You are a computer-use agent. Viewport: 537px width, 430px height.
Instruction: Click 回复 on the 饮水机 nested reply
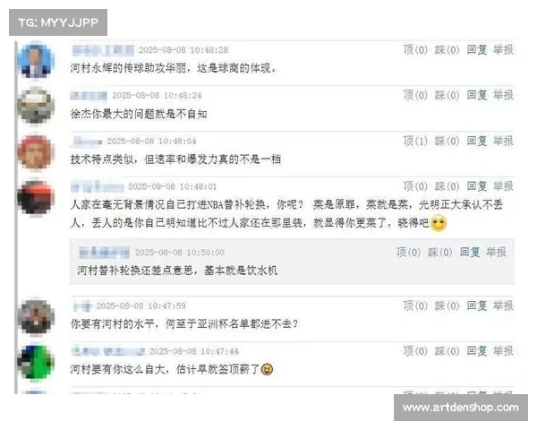470,252
